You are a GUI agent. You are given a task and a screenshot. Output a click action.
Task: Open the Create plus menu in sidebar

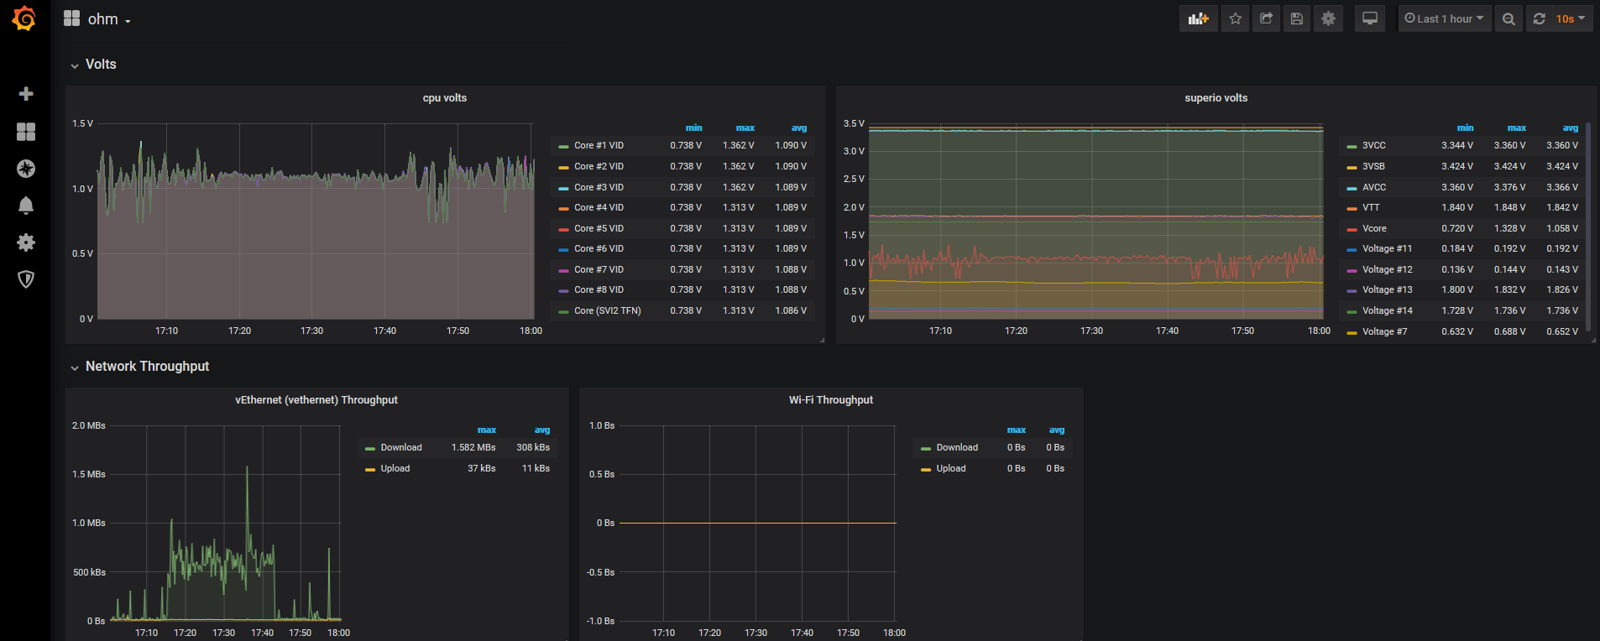pos(26,94)
